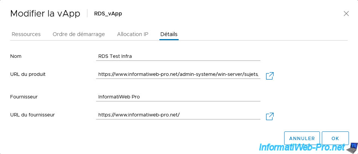Switch to the Ressources tab
The width and height of the screenshot is (358, 154).
click(26, 34)
